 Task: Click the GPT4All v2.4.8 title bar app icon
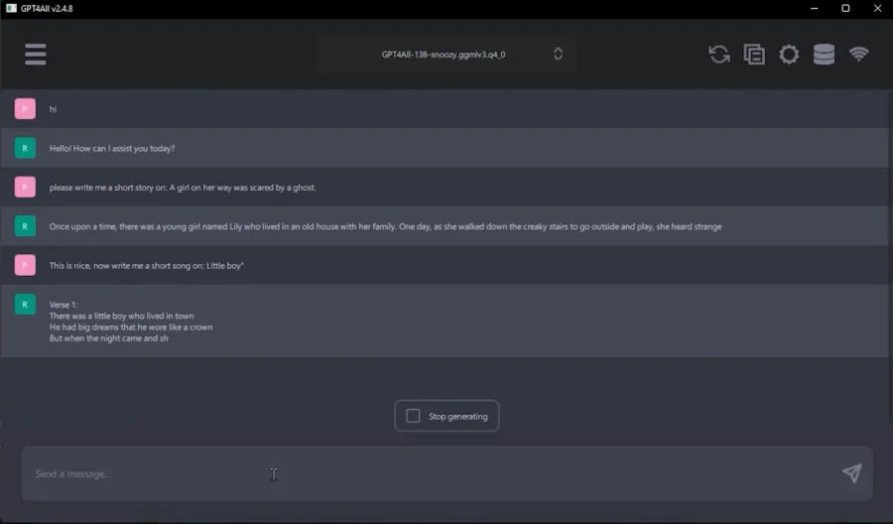[x=11, y=8]
